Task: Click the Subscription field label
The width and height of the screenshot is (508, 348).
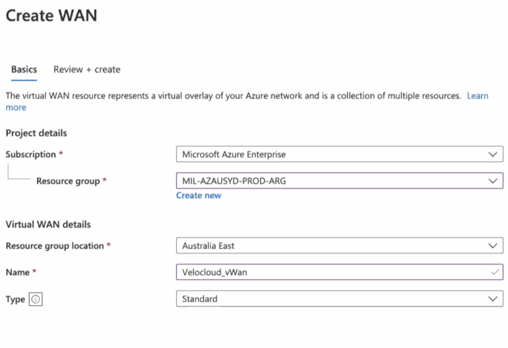Action: (31, 154)
